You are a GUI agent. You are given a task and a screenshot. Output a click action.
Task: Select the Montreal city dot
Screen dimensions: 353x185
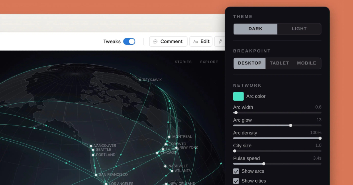coord(169,137)
